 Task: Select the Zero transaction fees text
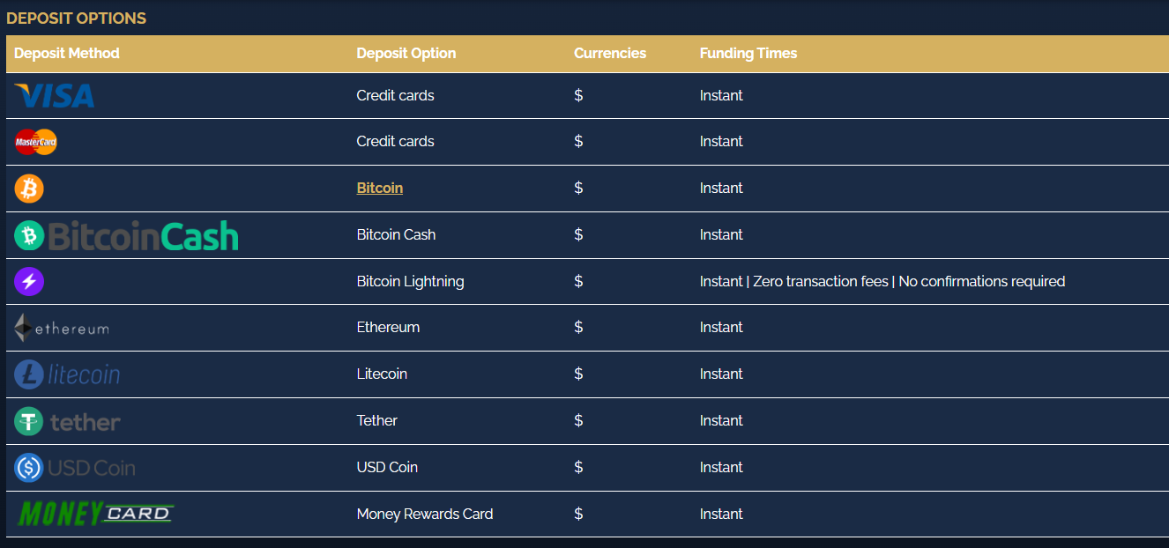click(822, 281)
